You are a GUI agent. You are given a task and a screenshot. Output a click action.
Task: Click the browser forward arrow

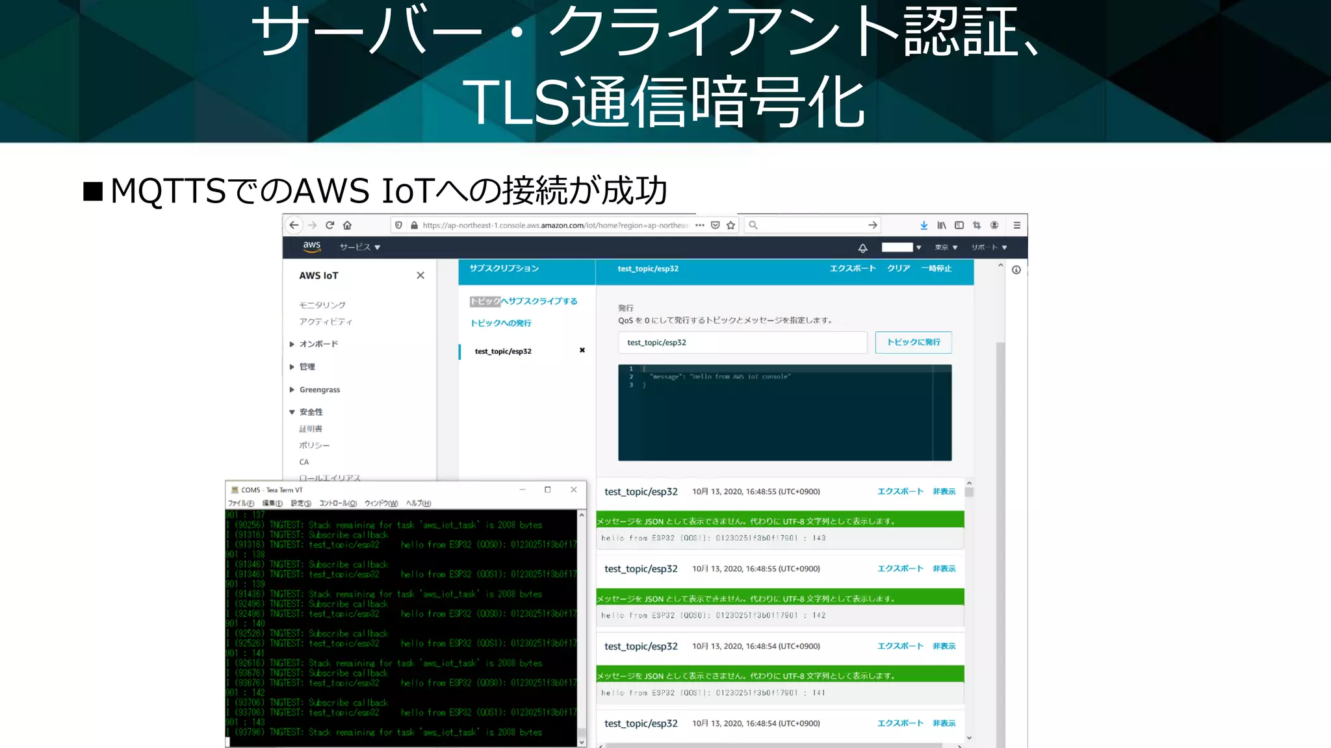click(x=313, y=225)
